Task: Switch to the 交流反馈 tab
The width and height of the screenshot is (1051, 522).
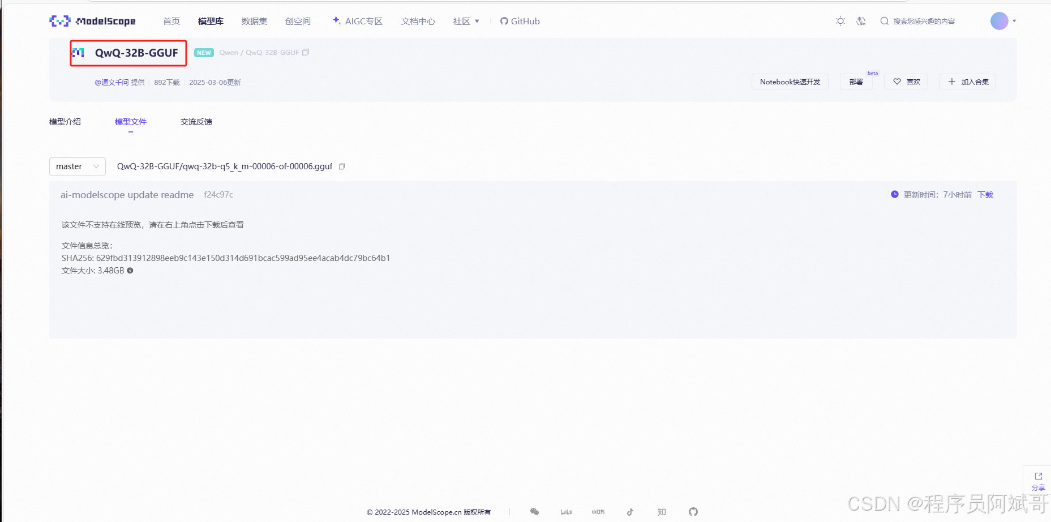Action: pos(196,122)
